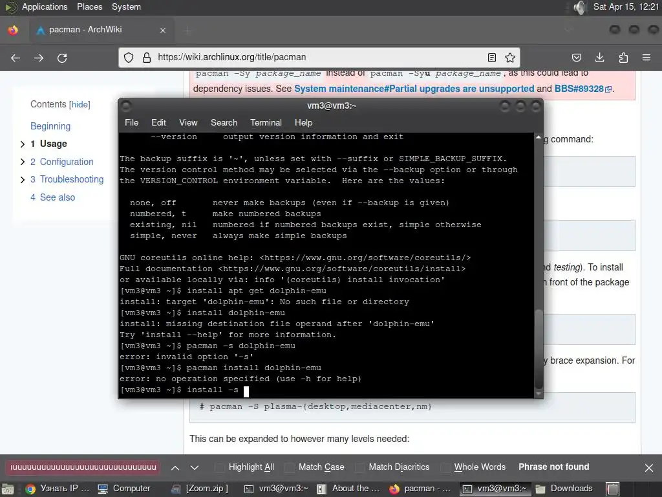View site security via the padlock icon
The image size is (662, 497).
147,58
